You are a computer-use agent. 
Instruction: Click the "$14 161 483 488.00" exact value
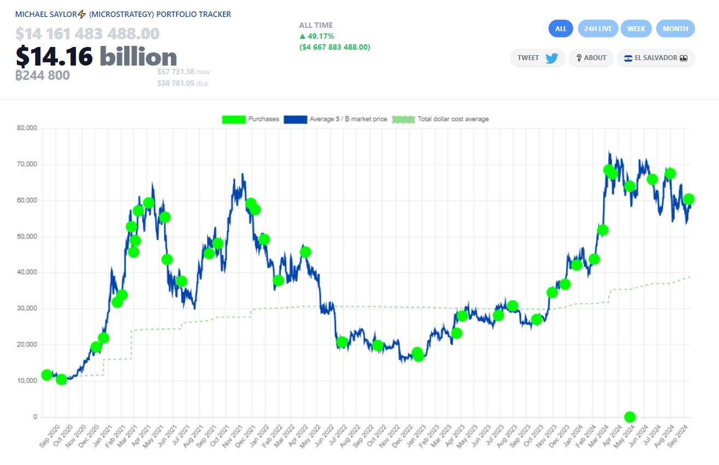pyautogui.click(x=87, y=34)
